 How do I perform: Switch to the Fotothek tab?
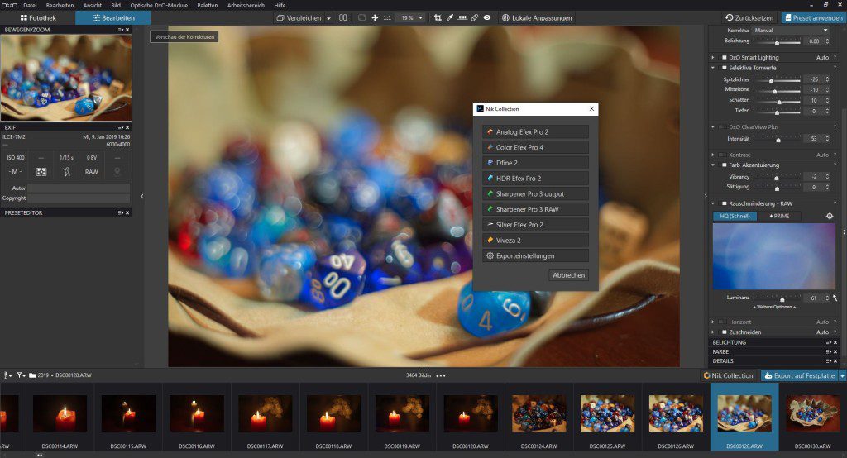pyautogui.click(x=38, y=18)
